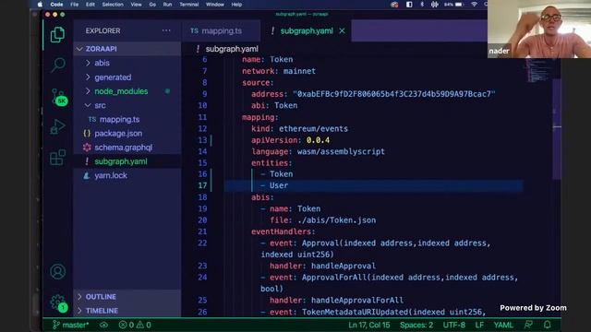Click YAML language mode status item
This screenshot has width=591, height=332.
click(x=503, y=325)
